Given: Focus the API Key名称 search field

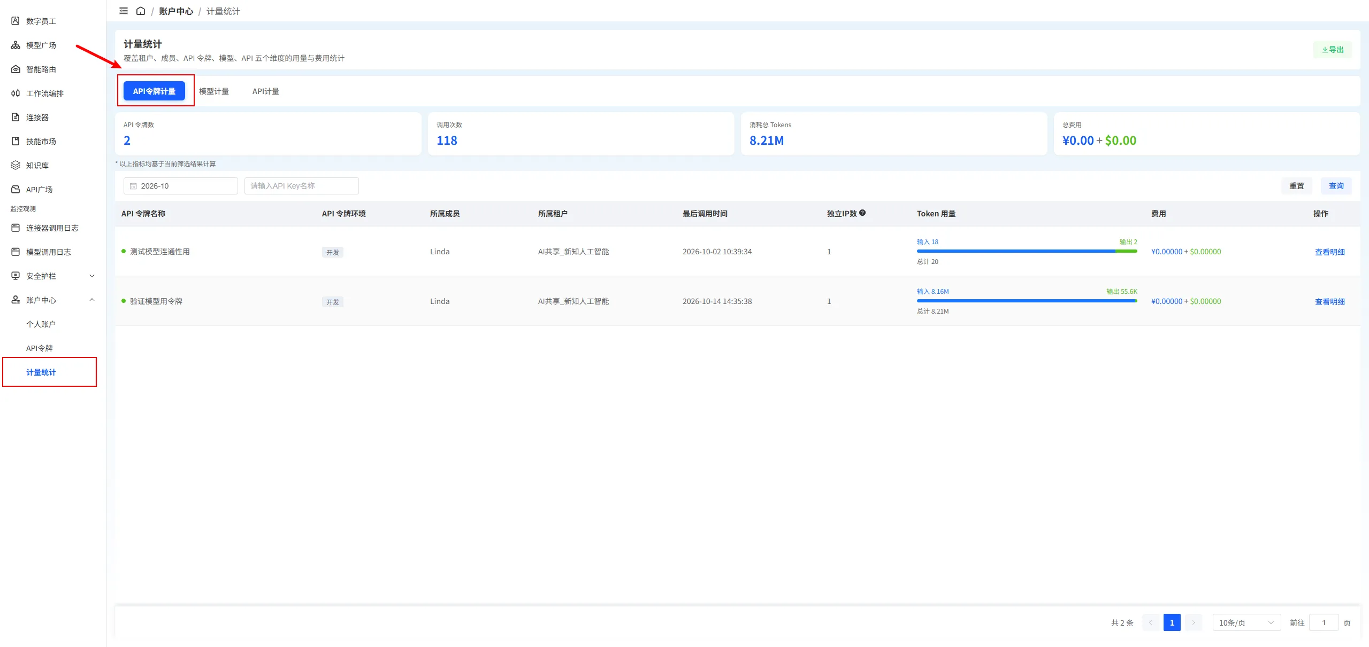Looking at the screenshot, I should (x=301, y=186).
